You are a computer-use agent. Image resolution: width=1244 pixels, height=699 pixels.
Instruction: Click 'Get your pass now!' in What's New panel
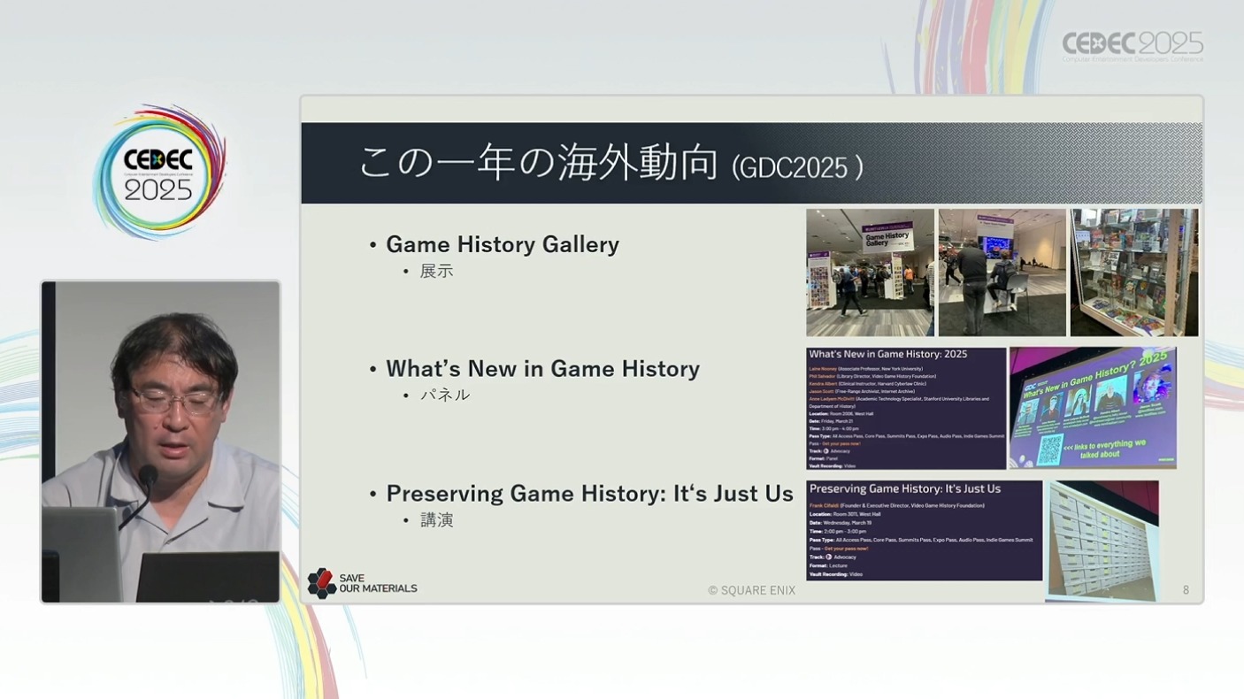[841, 443]
